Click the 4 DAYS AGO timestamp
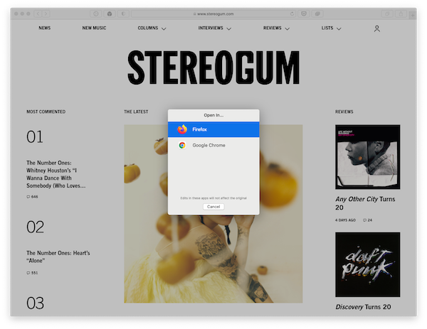This screenshot has width=427, height=329. click(345, 220)
